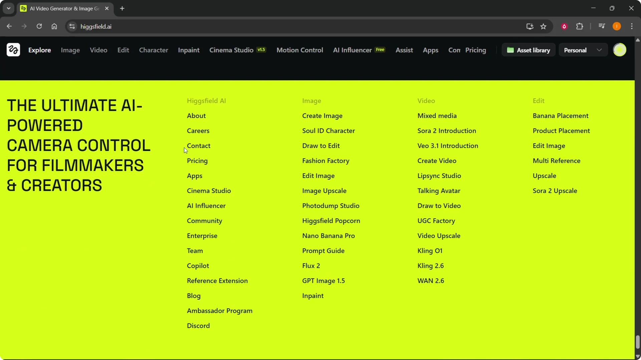Open the Ambassador Program link

tap(220, 310)
